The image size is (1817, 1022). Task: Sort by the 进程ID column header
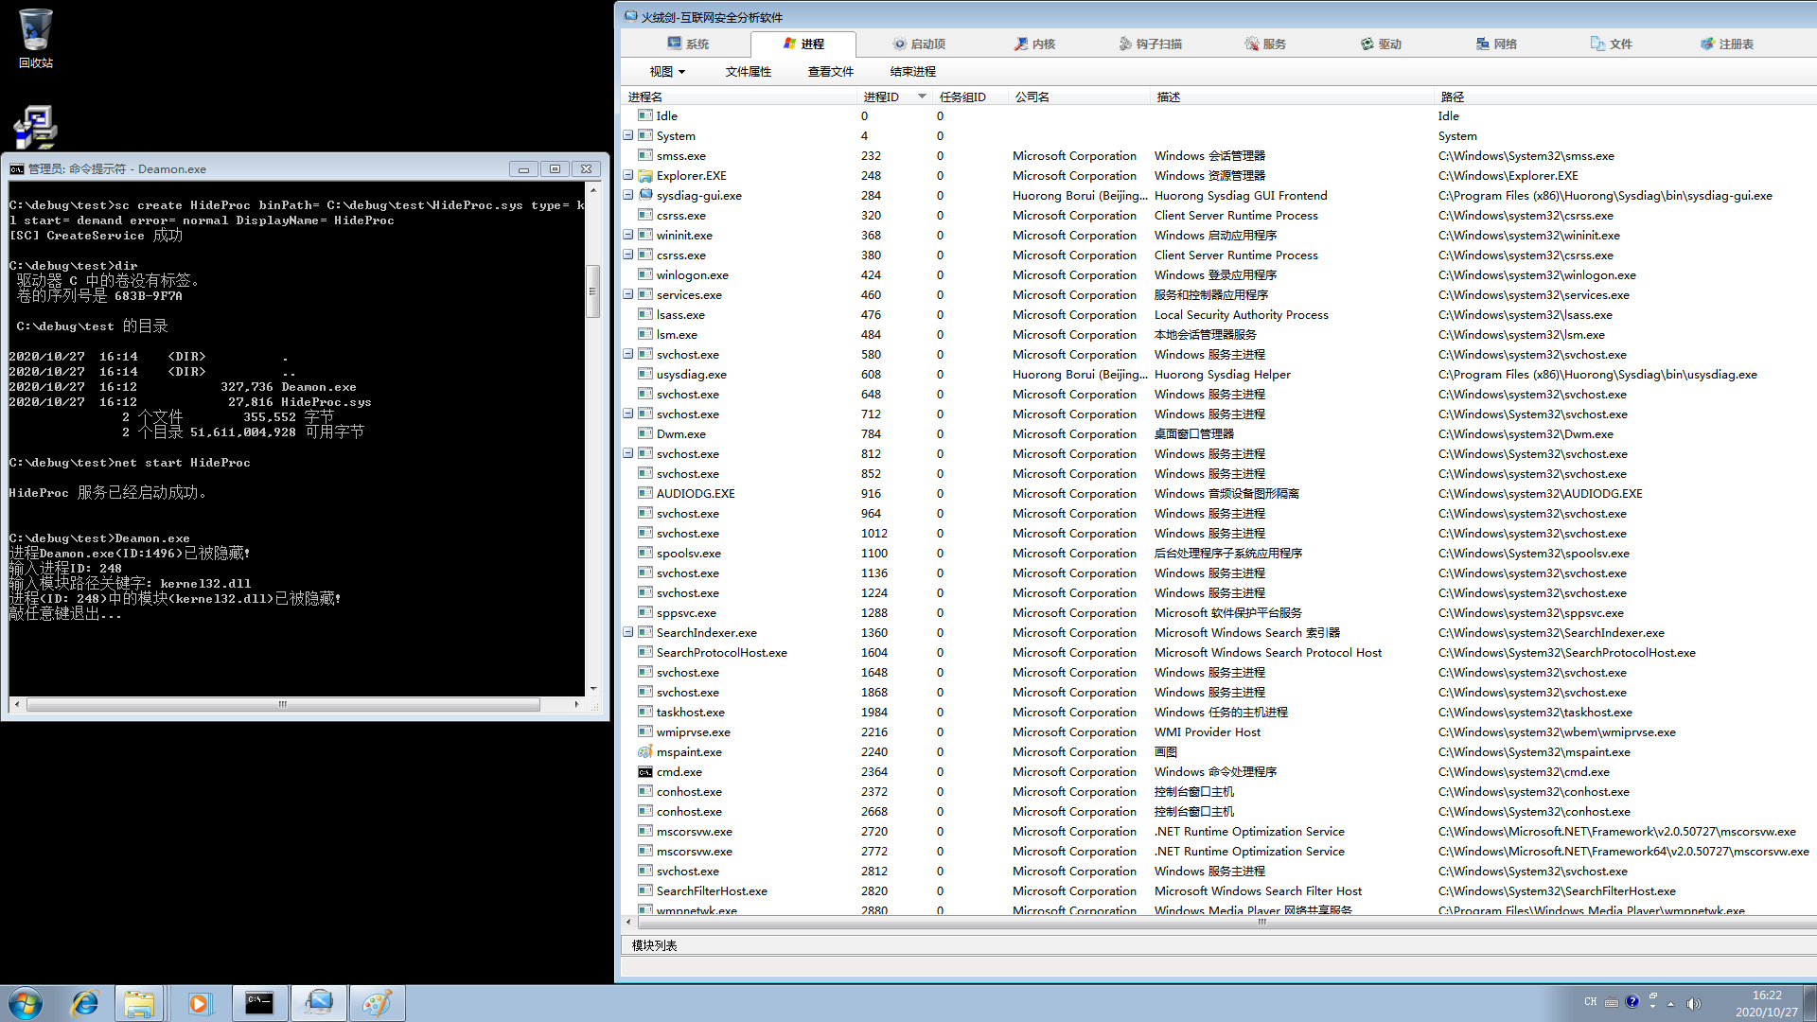880,97
